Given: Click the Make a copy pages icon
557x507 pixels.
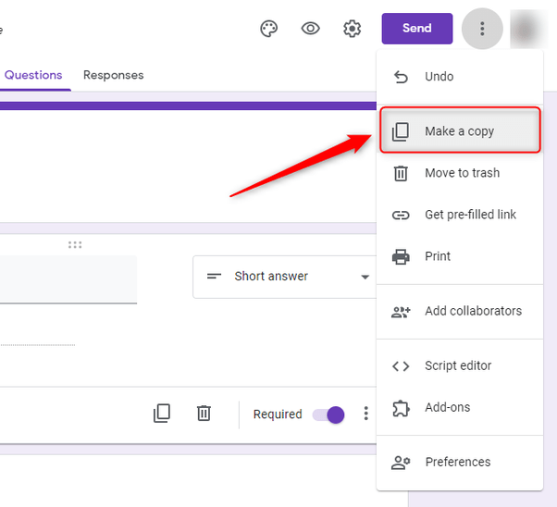Looking at the screenshot, I should click(401, 131).
